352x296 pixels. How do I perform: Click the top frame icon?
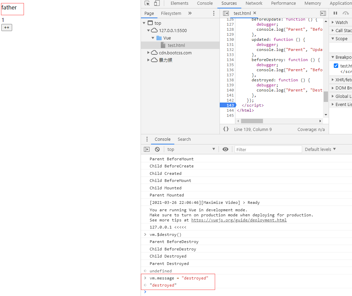[x=150, y=23]
